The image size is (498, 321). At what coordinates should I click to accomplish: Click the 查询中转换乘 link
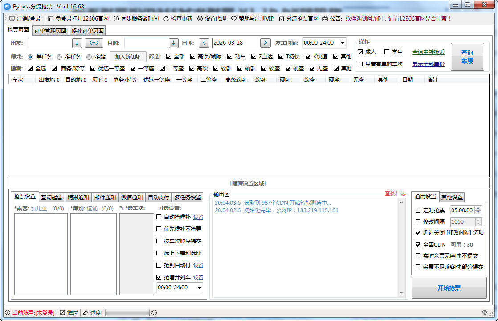(428, 52)
